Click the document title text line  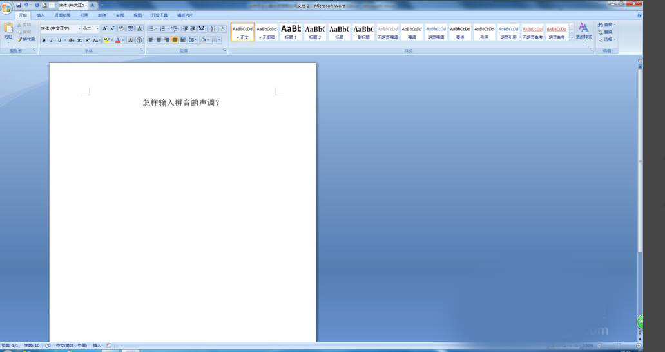pyautogui.click(x=182, y=102)
